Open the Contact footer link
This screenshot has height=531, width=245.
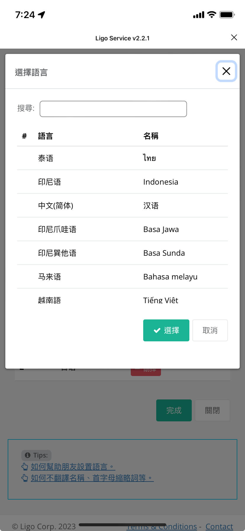click(219, 526)
